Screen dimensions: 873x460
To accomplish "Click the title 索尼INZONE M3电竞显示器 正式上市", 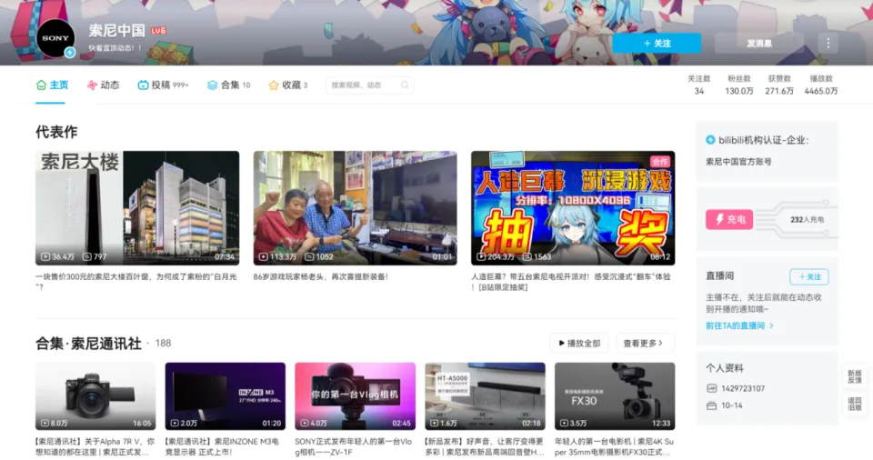I will (222, 446).
